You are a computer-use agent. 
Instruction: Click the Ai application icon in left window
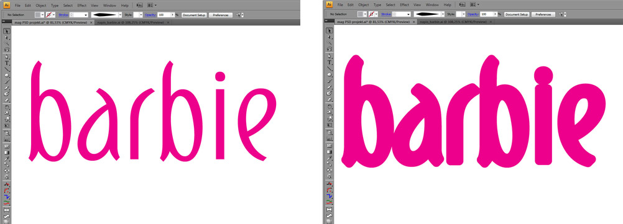click(7, 5)
